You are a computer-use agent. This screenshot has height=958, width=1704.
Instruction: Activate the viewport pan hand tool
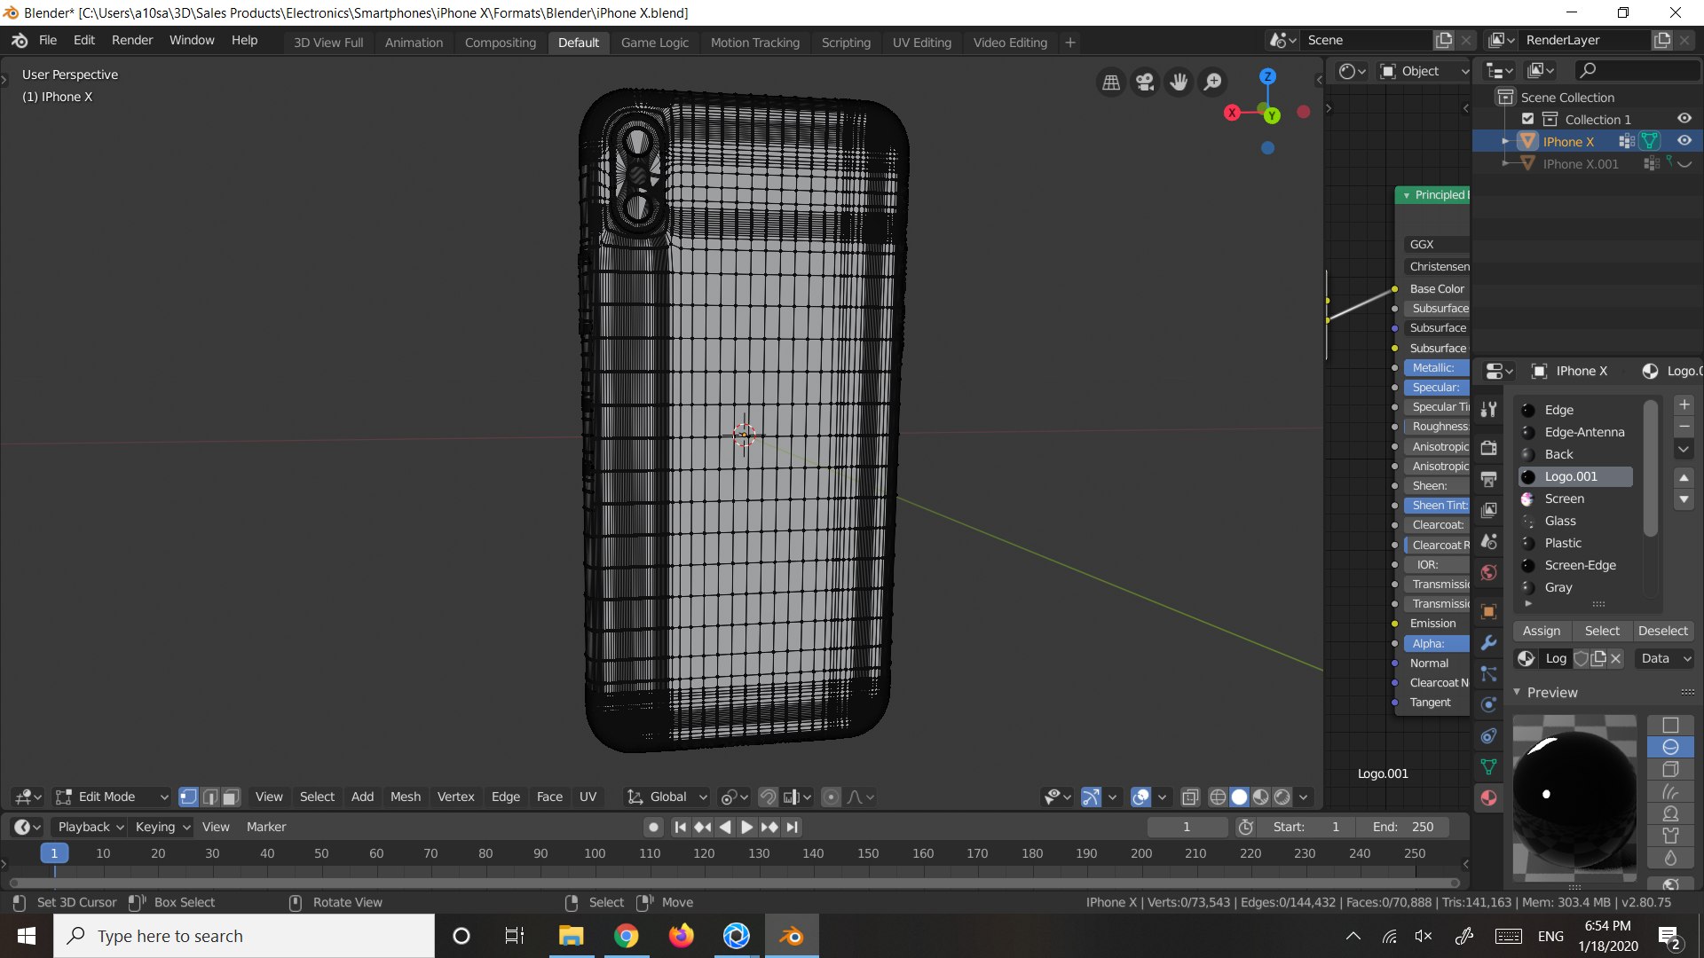[1179, 82]
